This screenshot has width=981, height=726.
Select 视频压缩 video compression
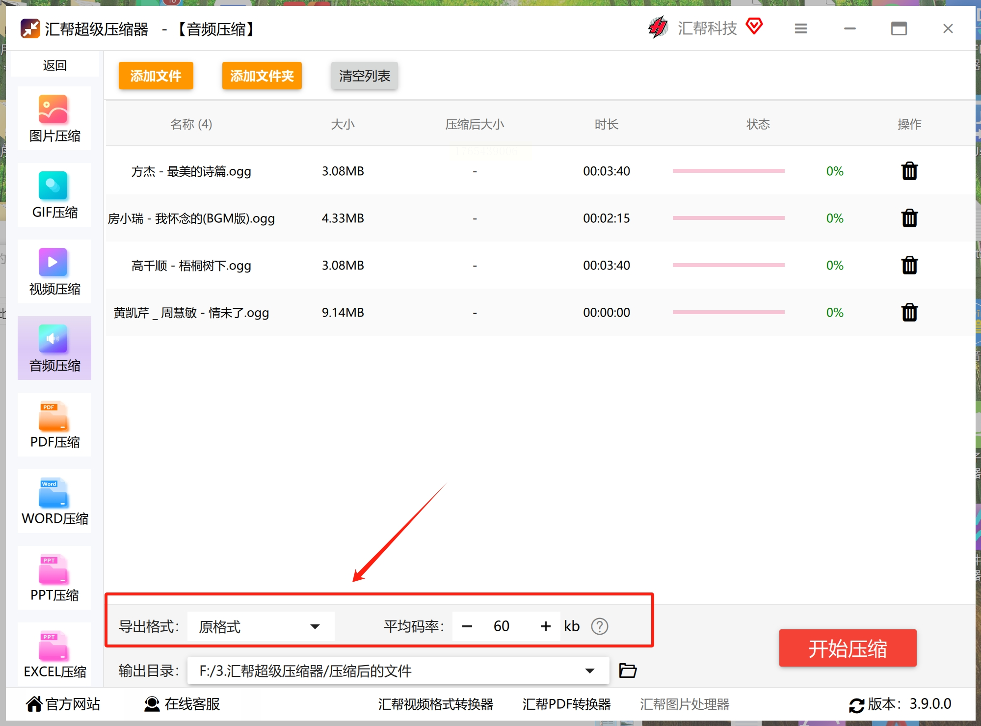tap(54, 271)
